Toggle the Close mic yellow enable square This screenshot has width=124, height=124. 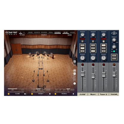pos(9,94)
